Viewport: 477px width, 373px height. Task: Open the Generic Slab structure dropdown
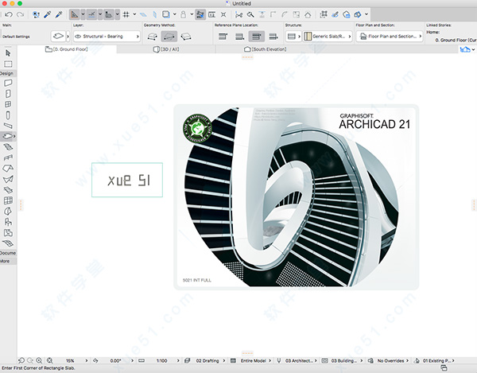click(328, 37)
